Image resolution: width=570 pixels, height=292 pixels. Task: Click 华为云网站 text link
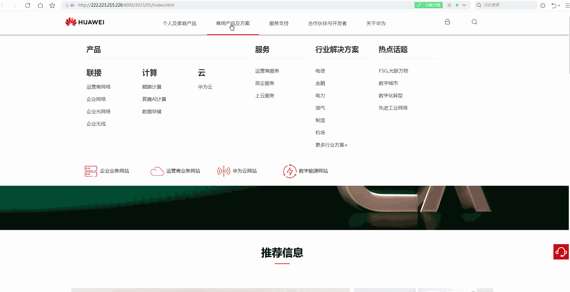245,171
